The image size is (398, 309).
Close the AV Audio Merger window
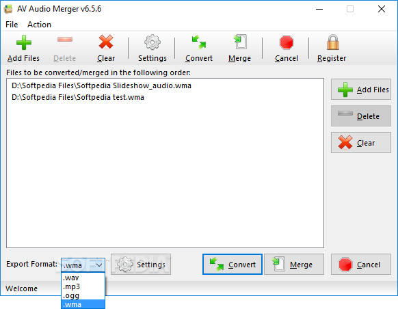pyautogui.click(x=382, y=9)
